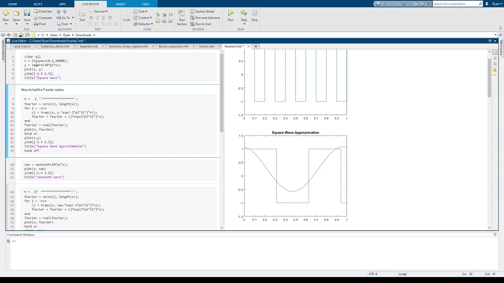Open the Refactor dropdown
Viewport: 504px width, 283px height.
[143, 24]
